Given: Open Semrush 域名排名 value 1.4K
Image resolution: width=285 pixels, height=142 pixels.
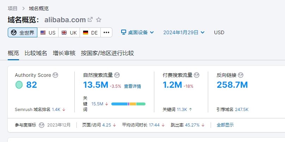Looking at the screenshot, I should (x=56, y=110).
